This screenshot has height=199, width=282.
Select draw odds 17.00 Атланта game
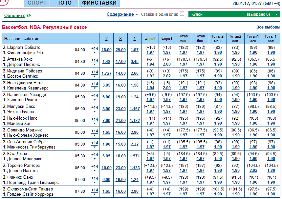(120, 62)
